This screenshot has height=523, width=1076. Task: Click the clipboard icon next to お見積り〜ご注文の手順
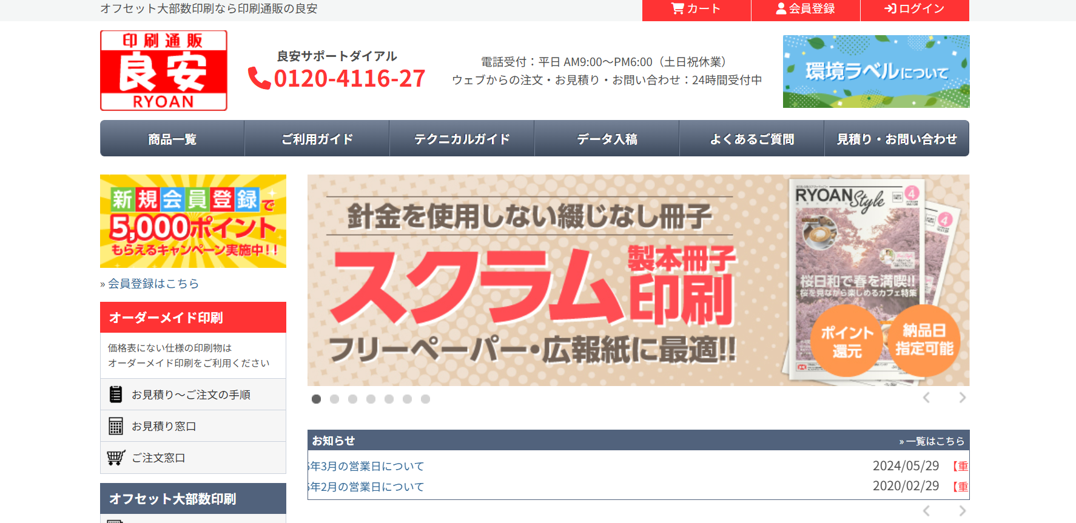(116, 395)
